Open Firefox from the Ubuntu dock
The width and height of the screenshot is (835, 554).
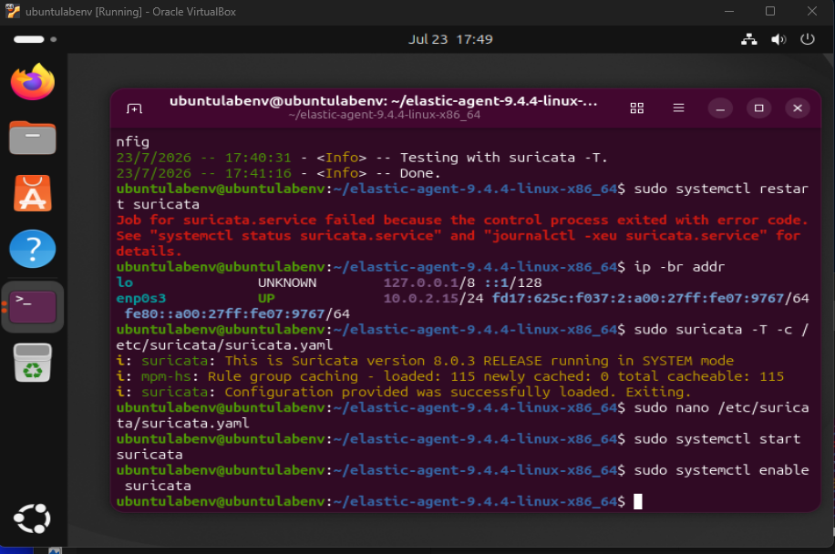click(33, 81)
